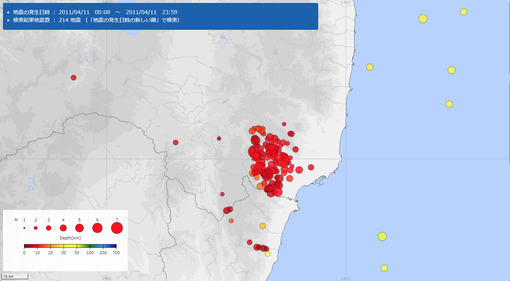Select the southernmost yellow offshore epicenter
The width and height of the screenshot is (510, 281).
click(x=384, y=268)
